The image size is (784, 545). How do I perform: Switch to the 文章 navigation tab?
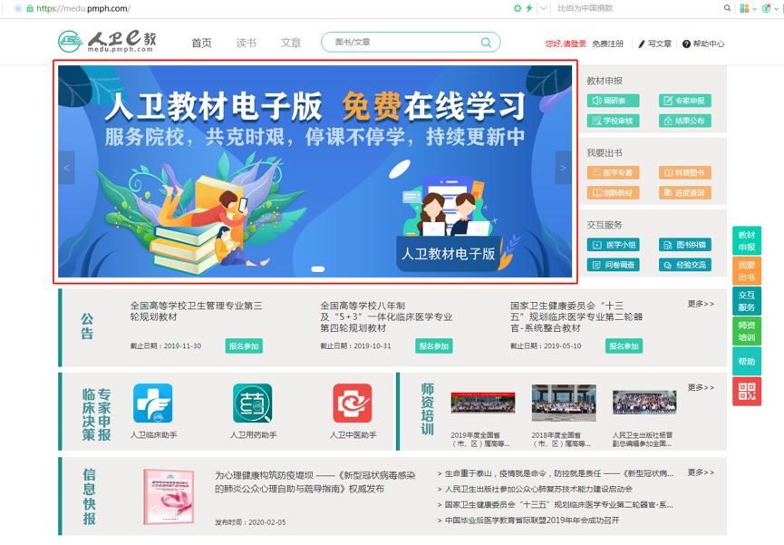tap(291, 43)
